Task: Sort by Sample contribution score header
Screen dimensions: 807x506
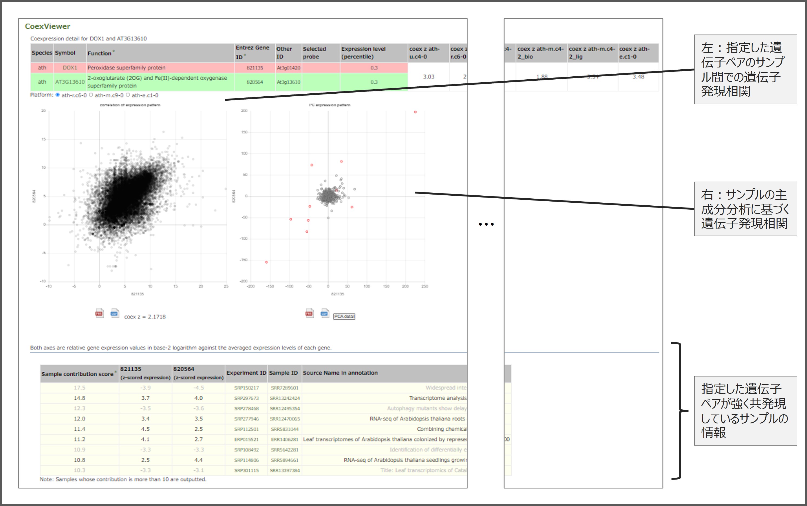Action: tap(77, 374)
